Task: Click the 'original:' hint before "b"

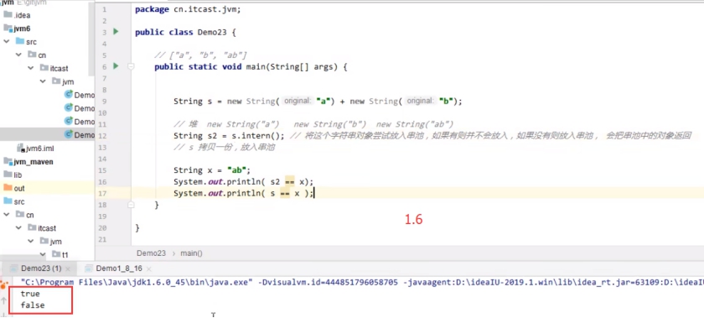Action: coord(420,101)
